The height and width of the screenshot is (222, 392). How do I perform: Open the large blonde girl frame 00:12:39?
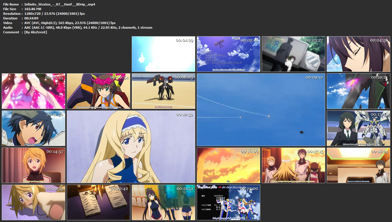point(131,147)
